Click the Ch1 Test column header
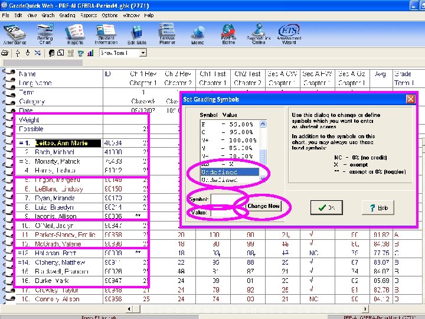Image resolution: width=425 pixels, height=319 pixels. pos(212,74)
